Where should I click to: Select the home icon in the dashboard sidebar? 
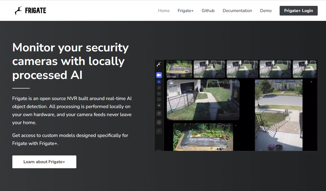159,82
